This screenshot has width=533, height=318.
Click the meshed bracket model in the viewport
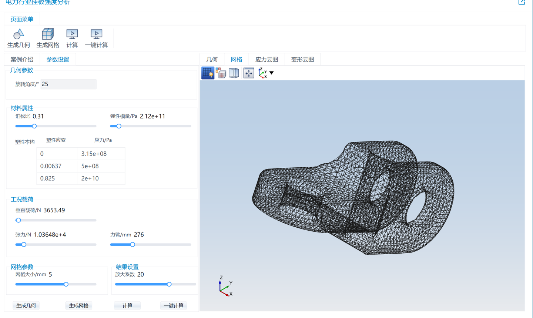tap(353, 197)
